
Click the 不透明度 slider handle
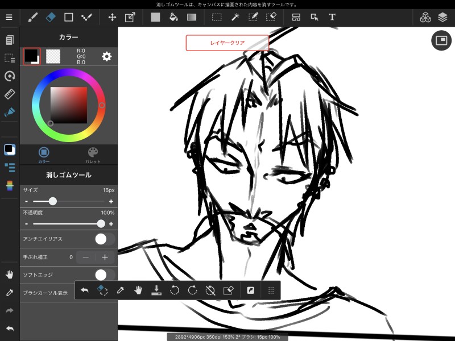coord(101,223)
